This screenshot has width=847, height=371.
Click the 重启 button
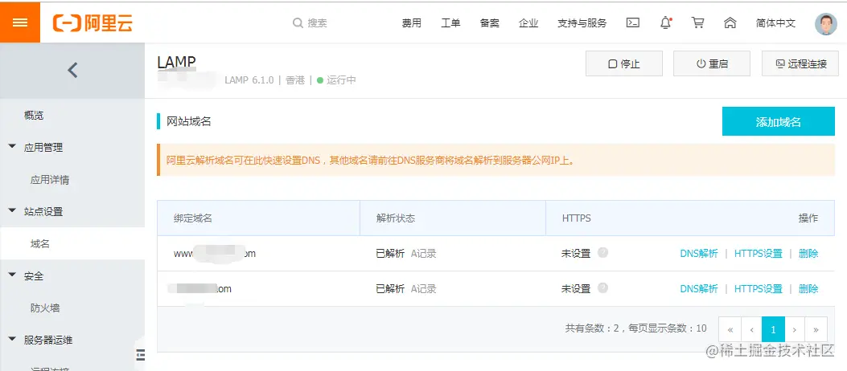coord(712,63)
